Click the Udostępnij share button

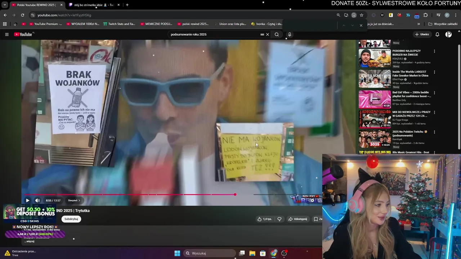click(x=298, y=219)
